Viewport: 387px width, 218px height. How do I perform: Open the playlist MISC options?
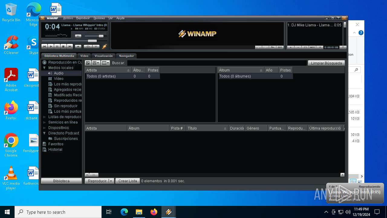tap(313, 47)
